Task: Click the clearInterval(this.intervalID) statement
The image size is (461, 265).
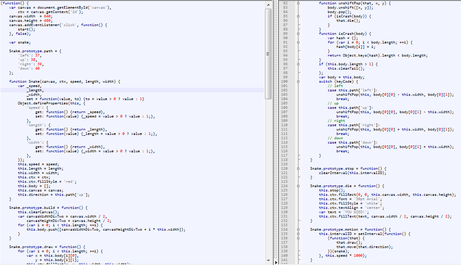Action: 353,173
